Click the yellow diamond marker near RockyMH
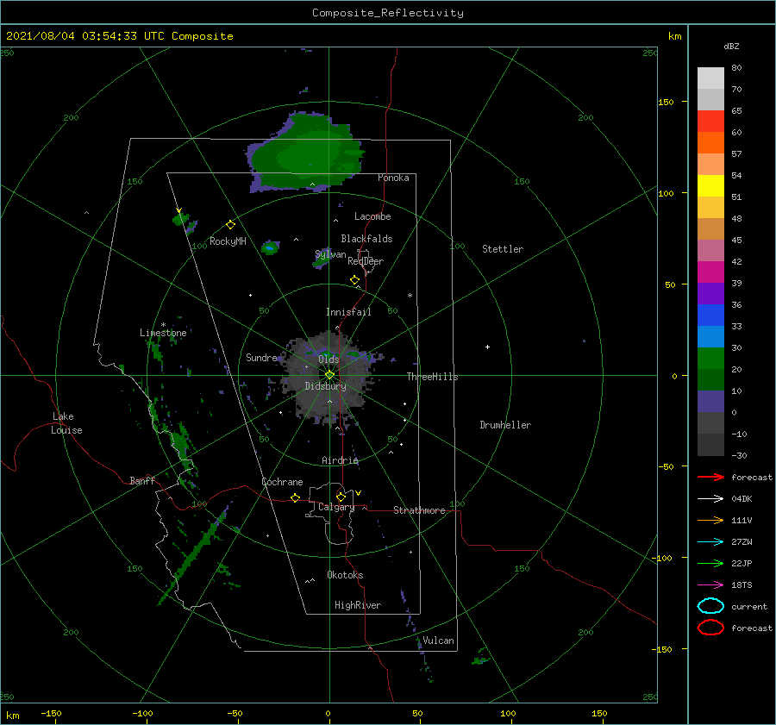 230,225
